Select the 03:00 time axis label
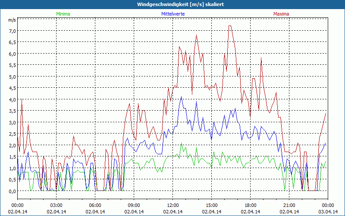This screenshot has height=216, width=345. [x=56, y=205]
